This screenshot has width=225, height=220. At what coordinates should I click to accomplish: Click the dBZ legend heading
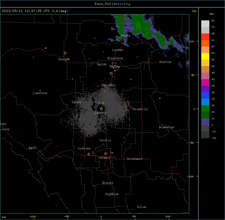[211, 14]
